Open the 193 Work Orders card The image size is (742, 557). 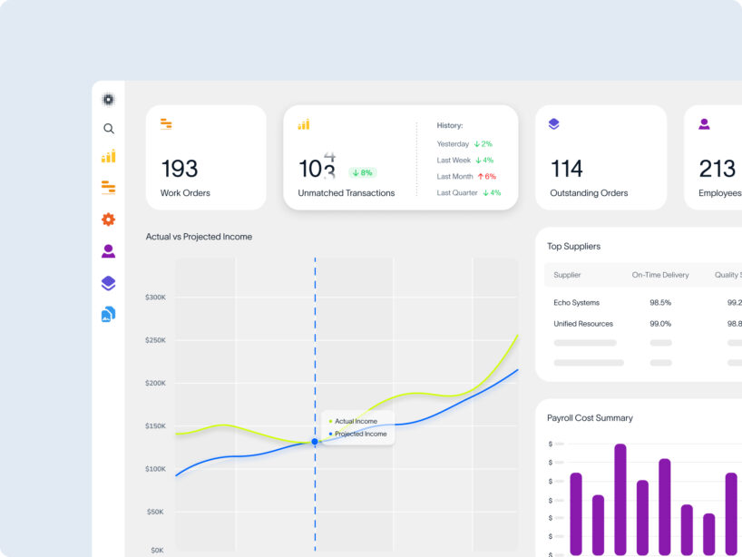[206, 158]
